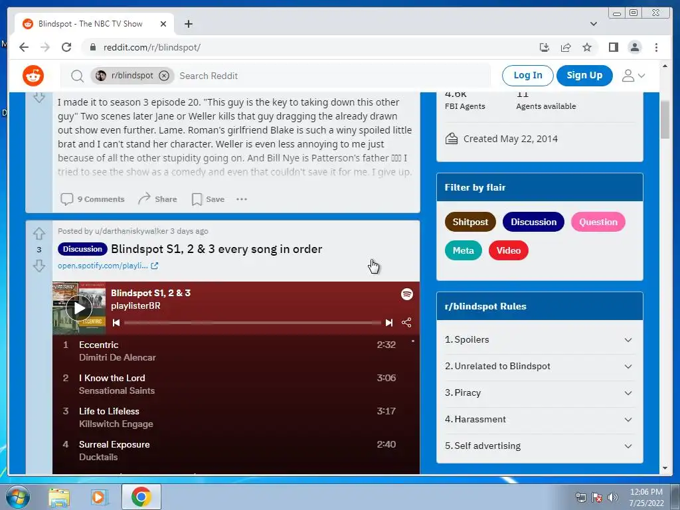Open more options on the first post
The image size is (680, 510).
[242, 199]
